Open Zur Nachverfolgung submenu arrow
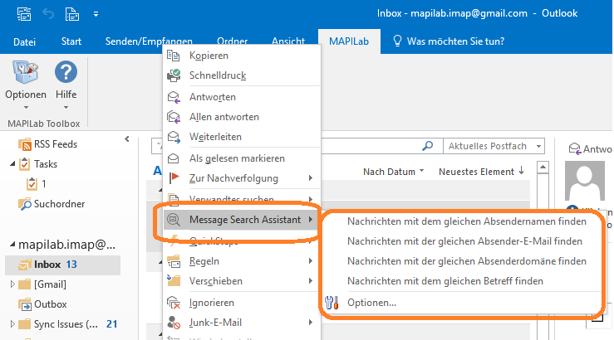 click(x=310, y=178)
